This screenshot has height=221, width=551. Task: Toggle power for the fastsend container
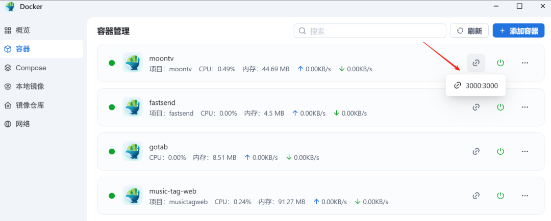500,107
